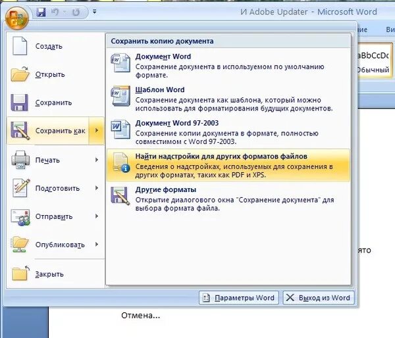Expand the Подготовить submenu arrow
395x338 pixels.
97,188
